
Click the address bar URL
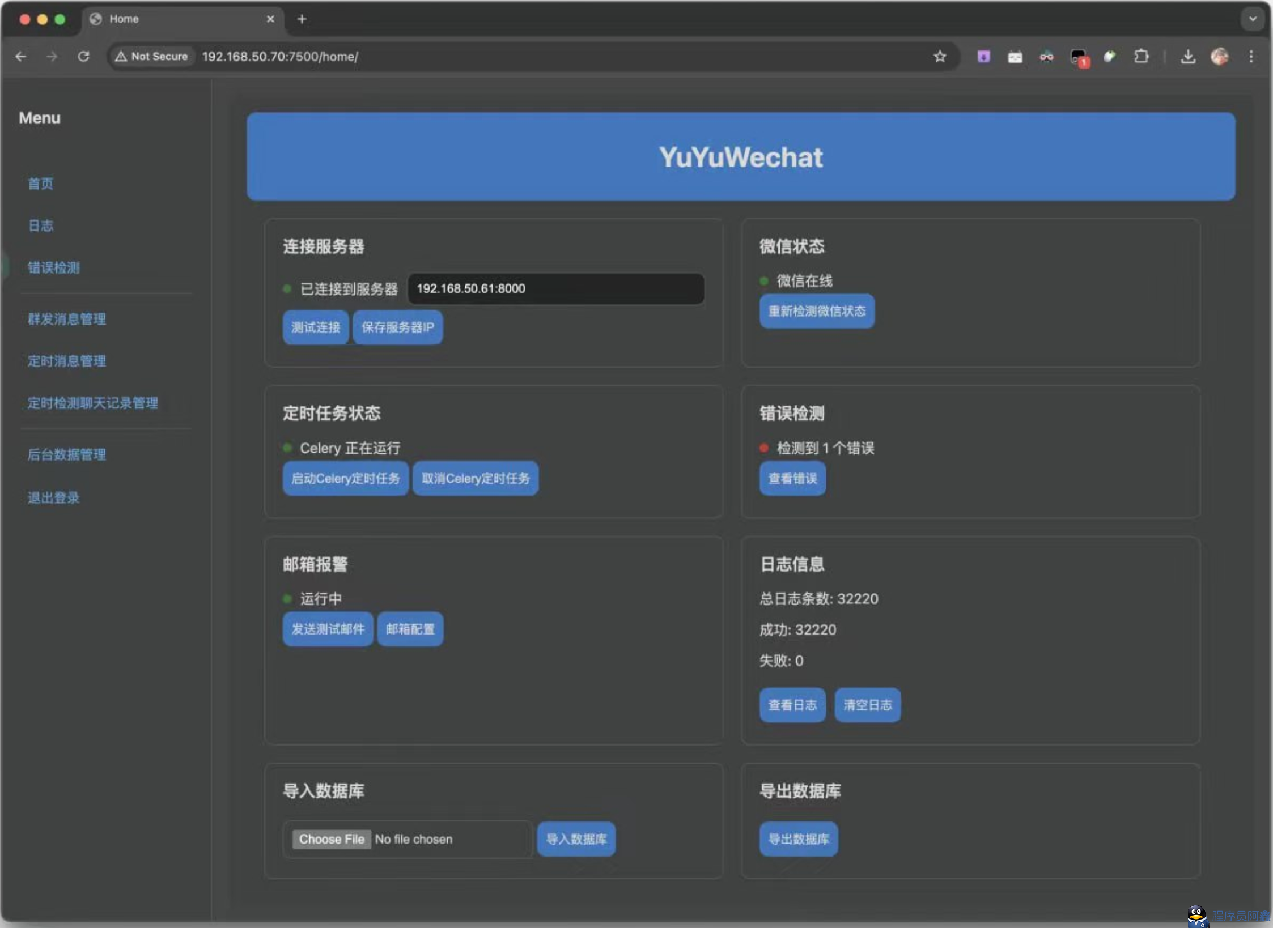(x=280, y=57)
